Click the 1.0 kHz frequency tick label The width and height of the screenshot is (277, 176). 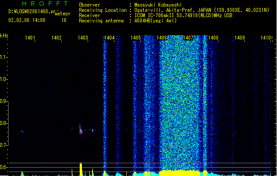(3, 79)
